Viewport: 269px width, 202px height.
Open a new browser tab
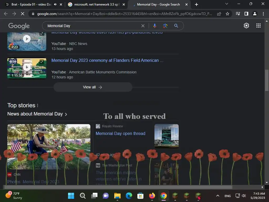pos(196,4)
